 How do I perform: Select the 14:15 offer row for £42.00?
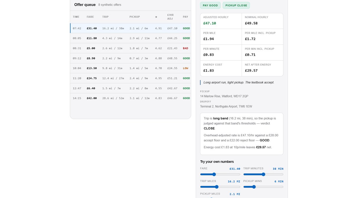click(x=130, y=98)
